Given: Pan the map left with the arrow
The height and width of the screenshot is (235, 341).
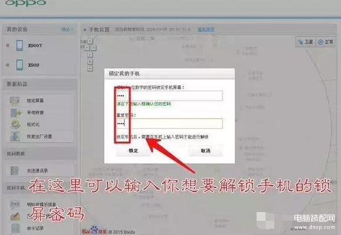Looking at the screenshot, I should [x=87, y=47].
